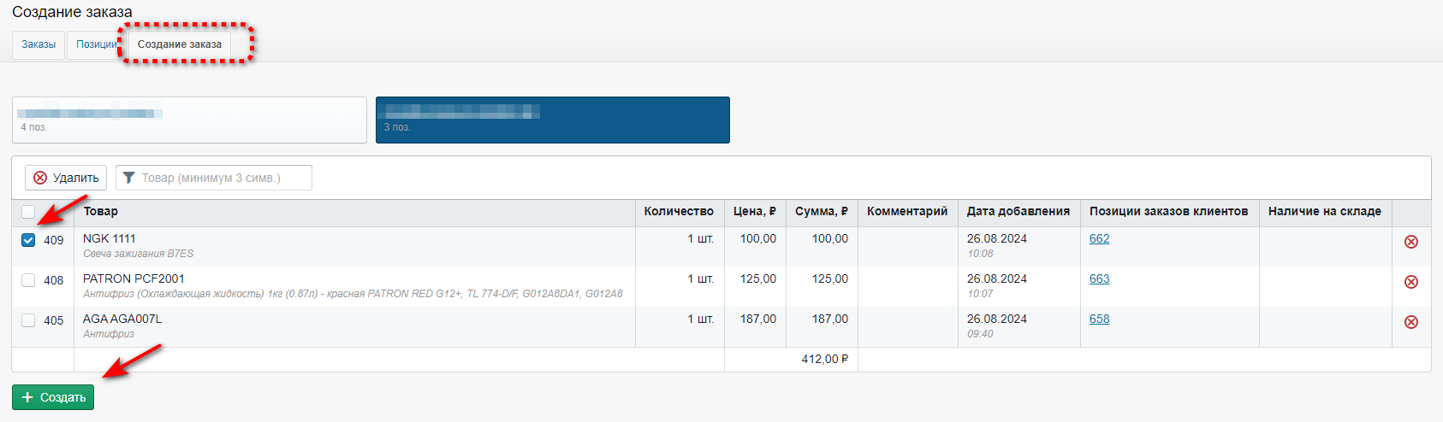Click the Свеча зажигания B7ES description
This screenshot has width=1443, height=422.
click(x=139, y=254)
